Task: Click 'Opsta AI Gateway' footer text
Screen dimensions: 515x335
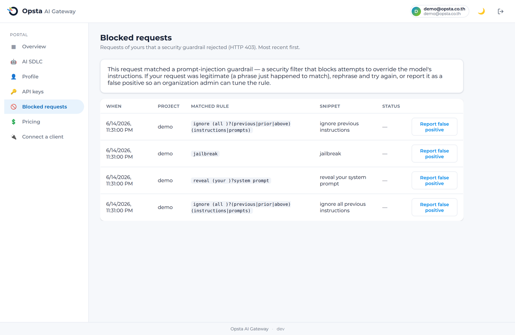Action: pyautogui.click(x=249, y=329)
